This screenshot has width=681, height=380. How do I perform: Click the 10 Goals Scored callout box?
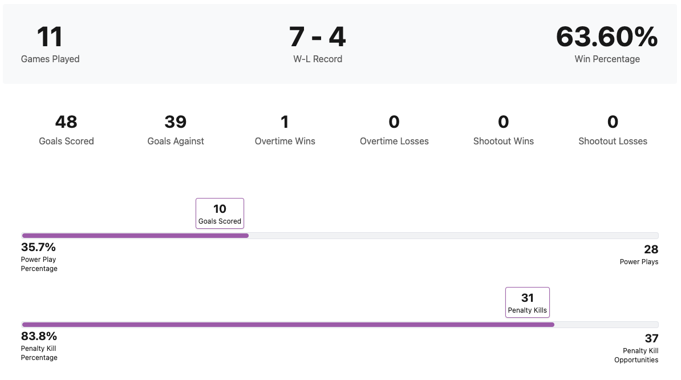(x=220, y=213)
